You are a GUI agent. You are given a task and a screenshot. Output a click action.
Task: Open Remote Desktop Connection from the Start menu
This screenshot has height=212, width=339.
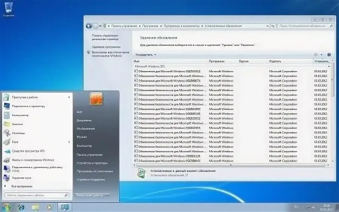37,169
